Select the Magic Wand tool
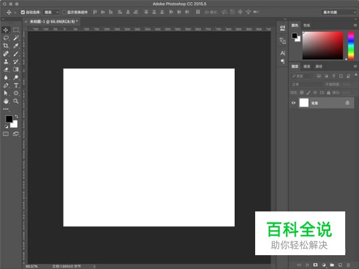 tap(16, 38)
